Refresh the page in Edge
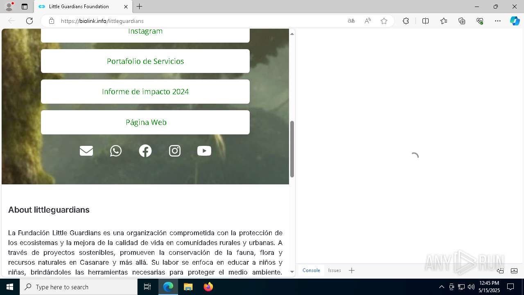524x295 pixels. point(29,21)
